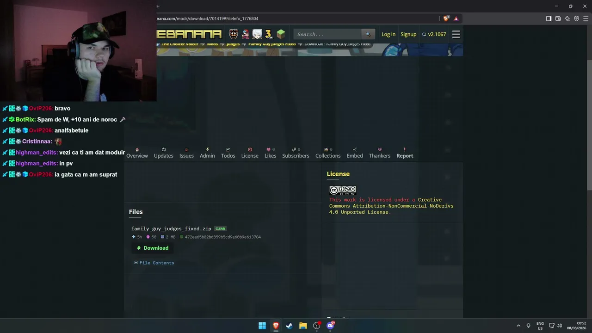This screenshot has height=333, width=592.
Task: Open the License tab
Action: pos(250,153)
